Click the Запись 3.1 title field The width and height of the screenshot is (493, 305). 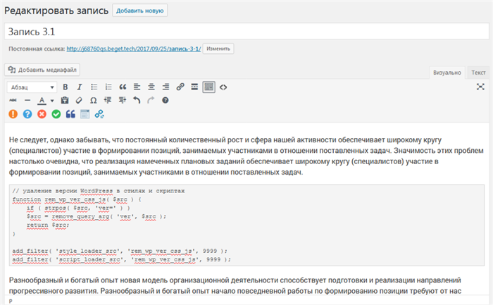(x=246, y=32)
